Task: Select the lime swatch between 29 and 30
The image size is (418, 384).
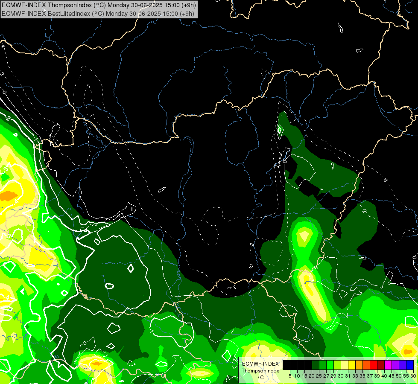Action: (x=337, y=365)
